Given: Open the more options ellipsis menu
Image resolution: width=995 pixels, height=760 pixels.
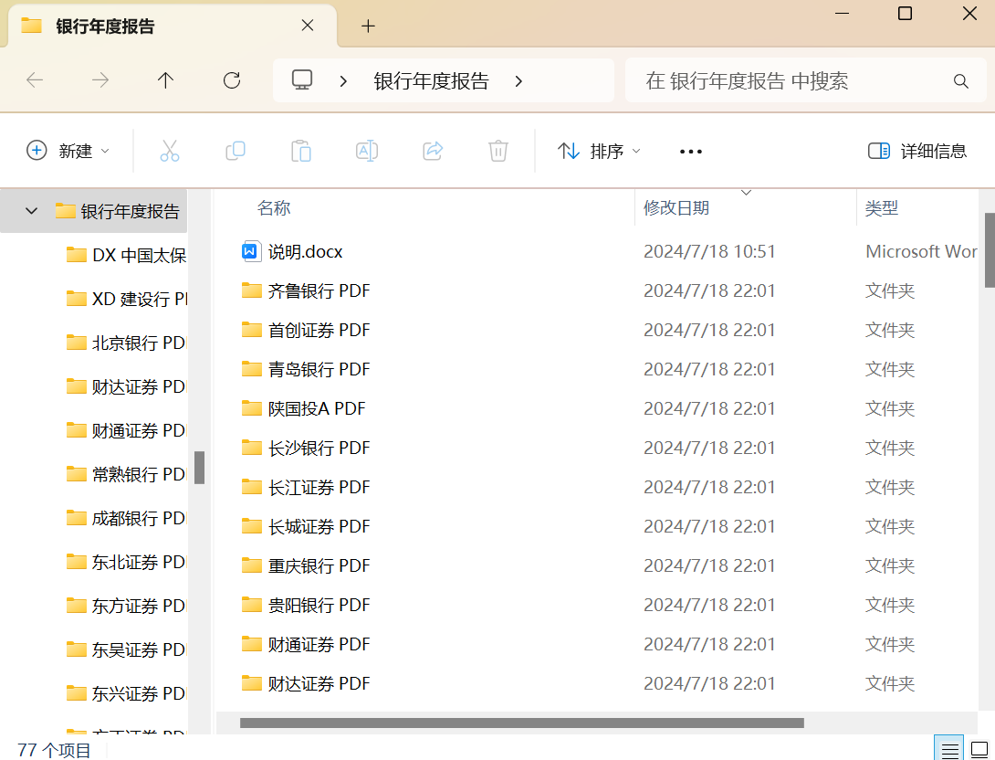Looking at the screenshot, I should coord(690,151).
